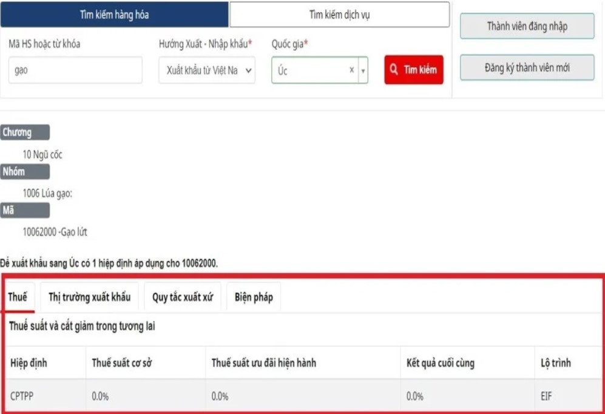Click the Chương label badge

tap(25, 132)
